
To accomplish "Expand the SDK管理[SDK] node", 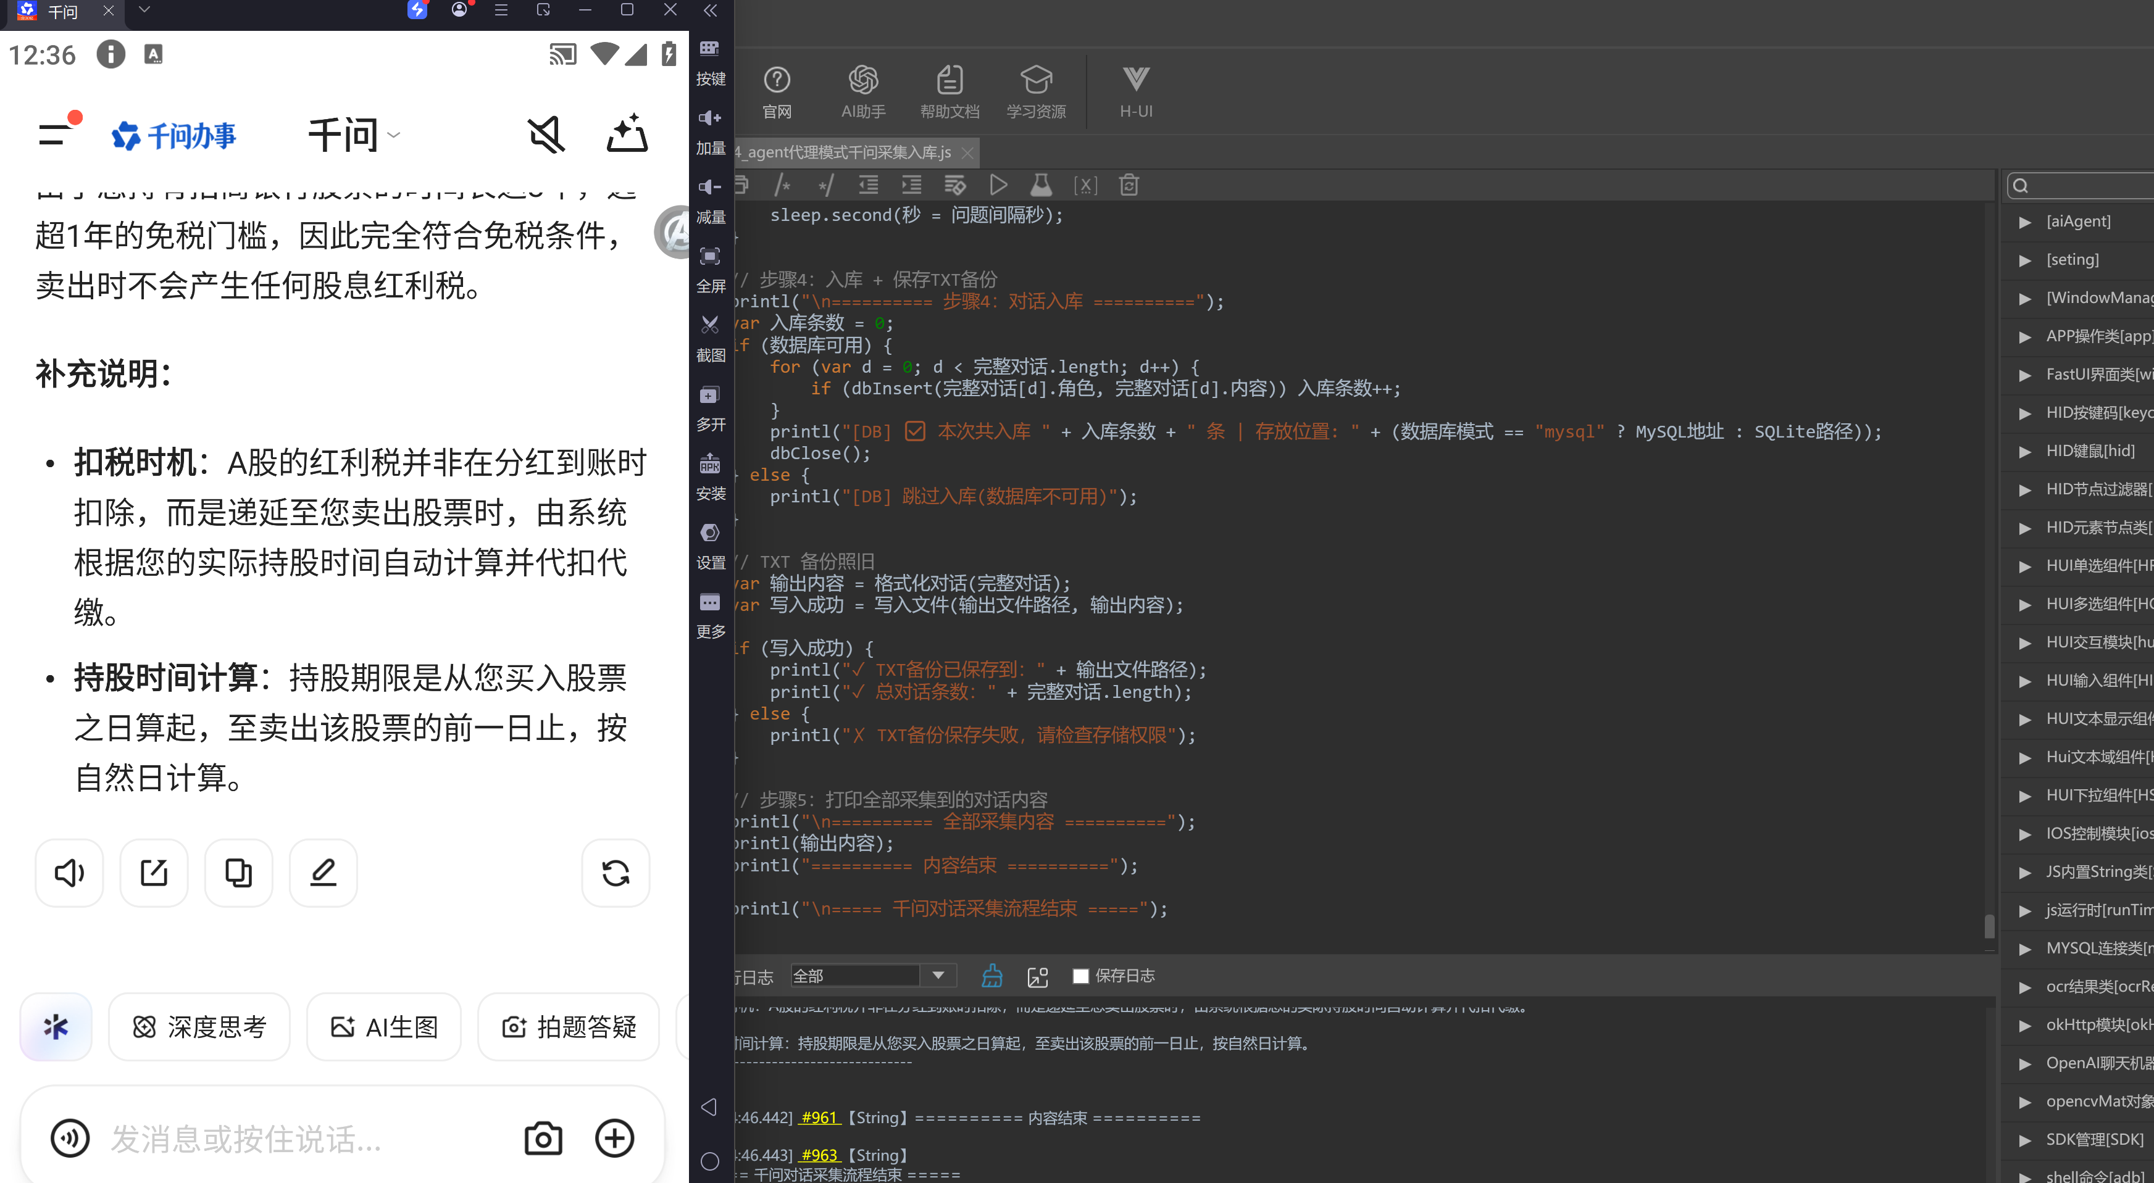I will (x=2024, y=1140).
